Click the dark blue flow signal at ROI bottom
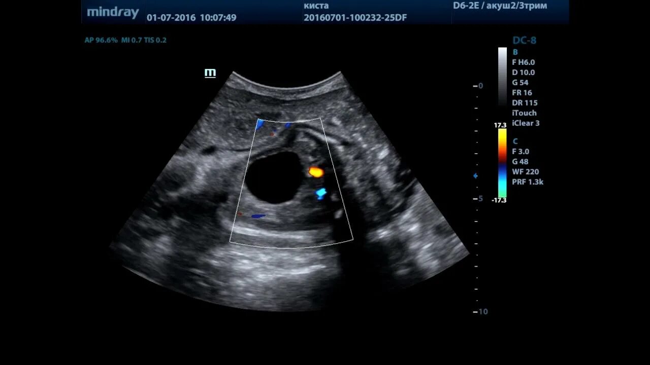 (x=258, y=216)
